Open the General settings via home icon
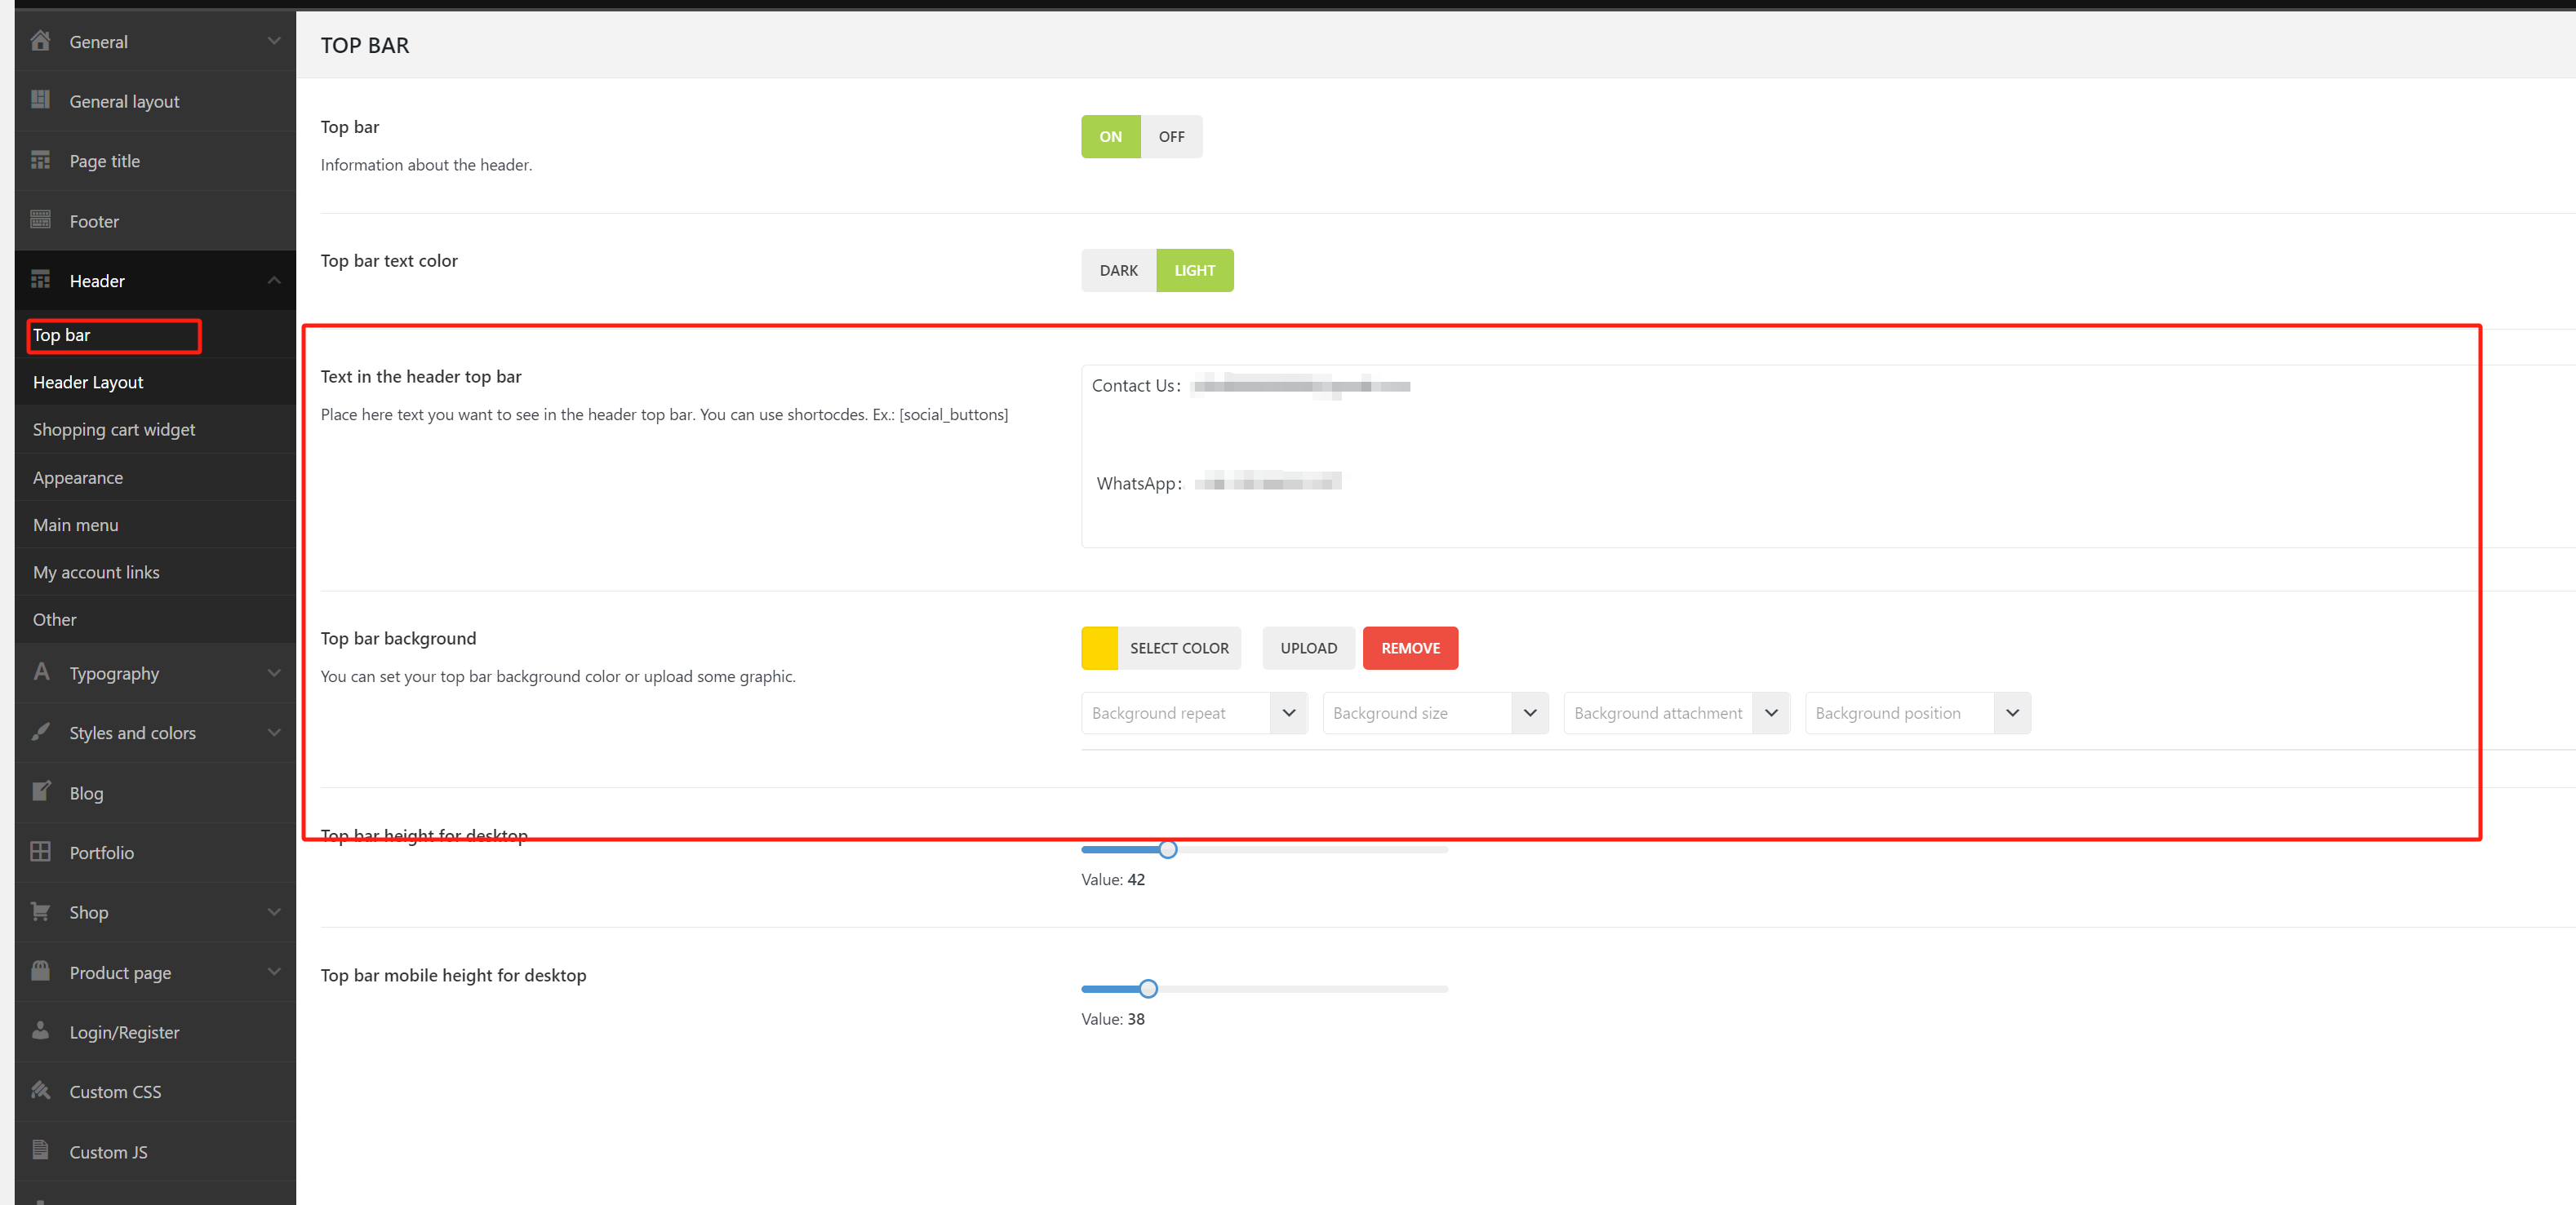This screenshot has width=2576, height=1205. pos(41,41)
